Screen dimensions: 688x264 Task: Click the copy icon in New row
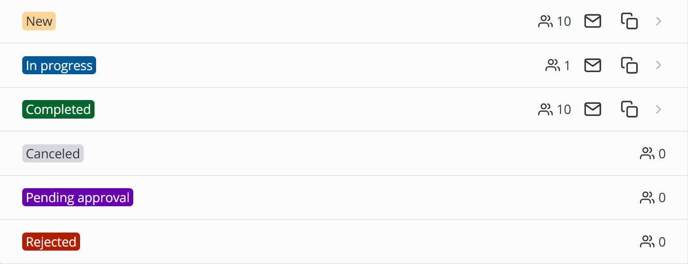pos(629,21)
